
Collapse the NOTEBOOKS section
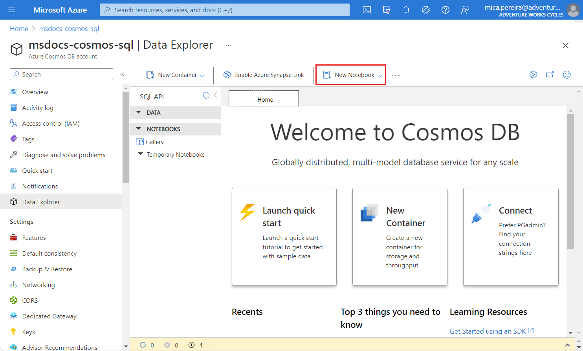138,129
